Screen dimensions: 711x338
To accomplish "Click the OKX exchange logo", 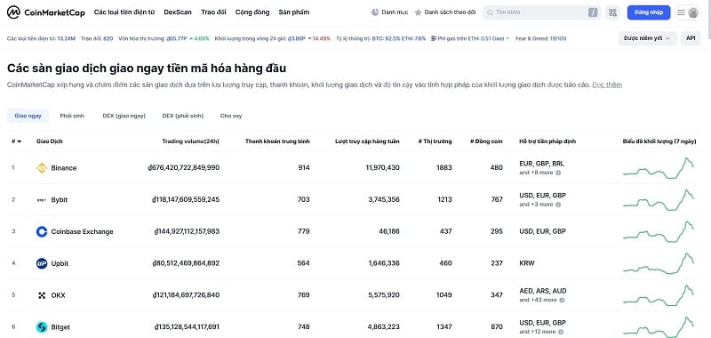I will [x=42, y=295].
